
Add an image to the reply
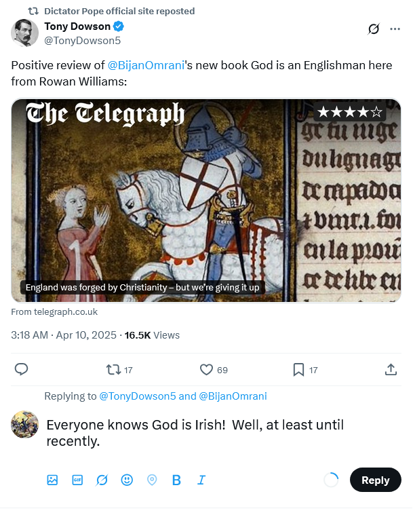(x=52, y=480)
